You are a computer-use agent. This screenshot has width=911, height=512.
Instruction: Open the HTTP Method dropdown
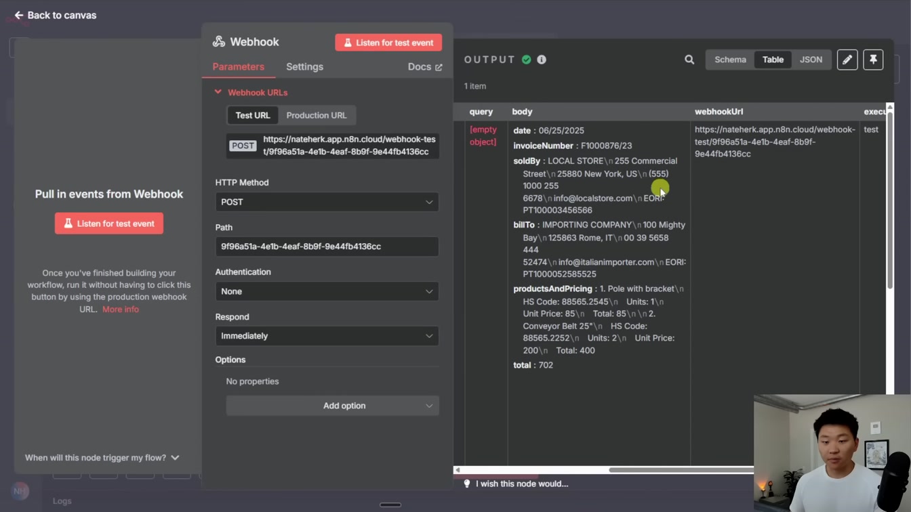(327, 202)
